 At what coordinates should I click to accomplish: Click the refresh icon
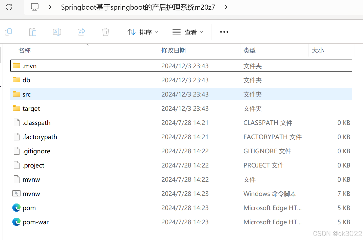click(x=9, y=7)
